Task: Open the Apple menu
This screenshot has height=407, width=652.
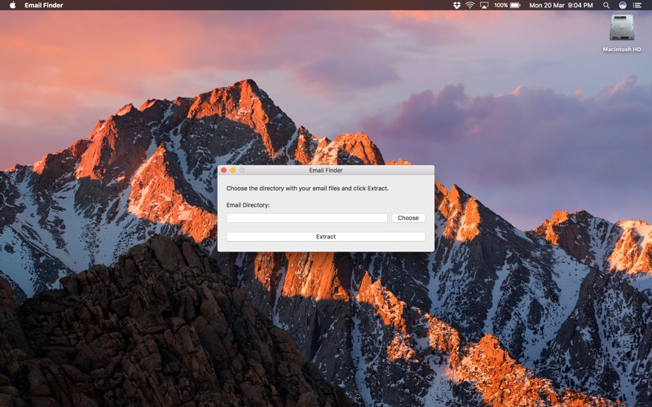Action: click(12, 6)
